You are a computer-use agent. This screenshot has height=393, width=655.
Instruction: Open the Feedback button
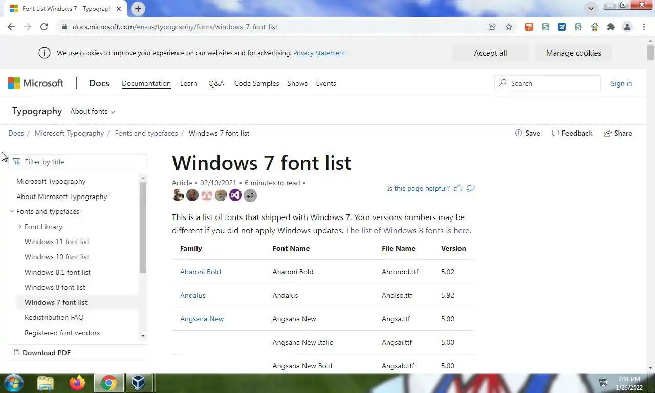(572, 133)
